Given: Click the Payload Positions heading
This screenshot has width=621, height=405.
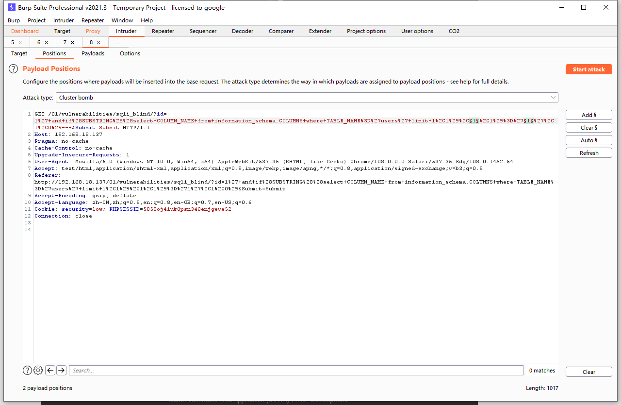Looking at the screenshot, I should click(51, 69).
